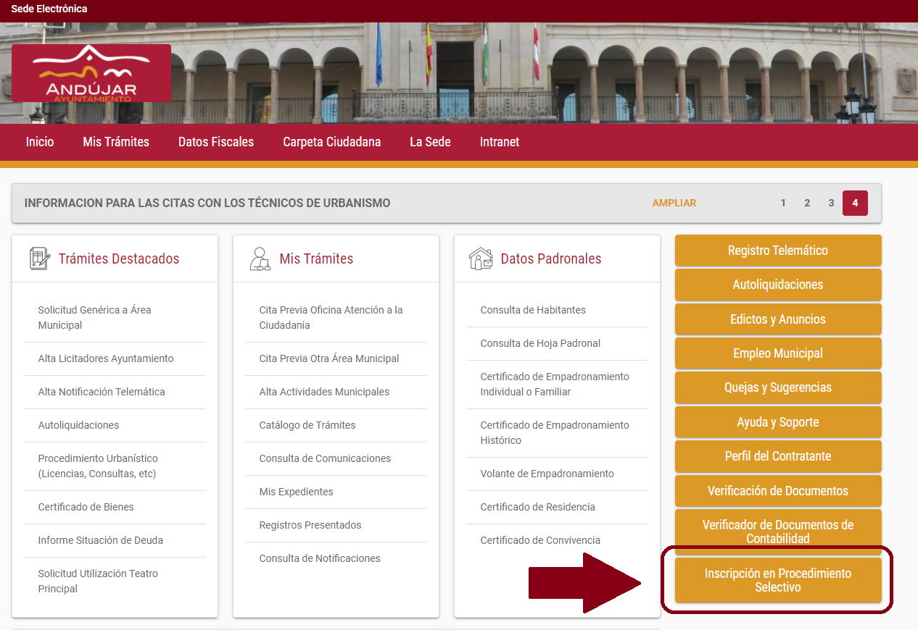This screenshot has width=918, height=630.
Task: Click the urbanismo citas announcement text
Action: pyautogui.click(x=207, y=203)
